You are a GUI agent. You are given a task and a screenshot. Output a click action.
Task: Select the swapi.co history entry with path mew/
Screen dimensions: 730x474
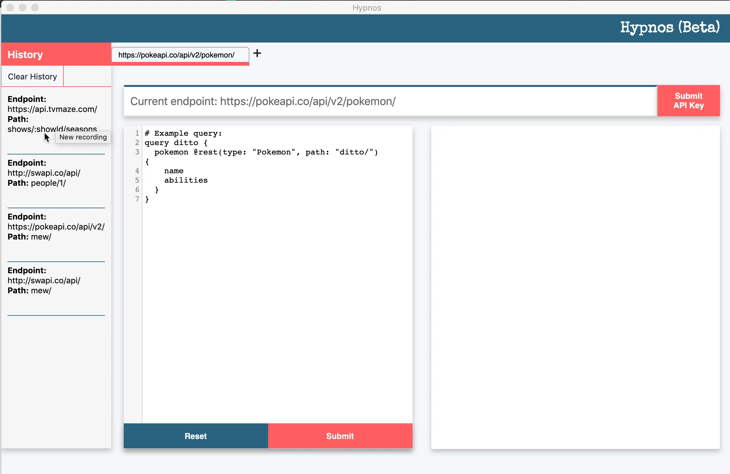(56, 280)
